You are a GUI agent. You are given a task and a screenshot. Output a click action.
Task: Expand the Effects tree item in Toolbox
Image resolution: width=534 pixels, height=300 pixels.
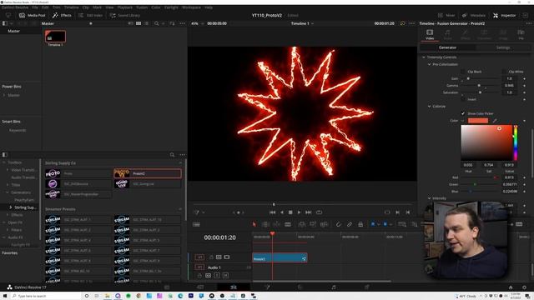8,215
